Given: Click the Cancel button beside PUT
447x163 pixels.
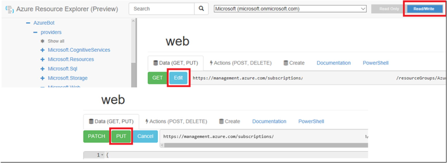Looking at the screenshot, I should click(x=145, y=136).
